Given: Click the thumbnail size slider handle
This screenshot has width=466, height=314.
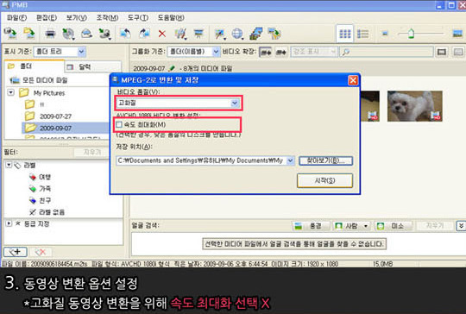Looking at the screenshot, I should [411, 34].
